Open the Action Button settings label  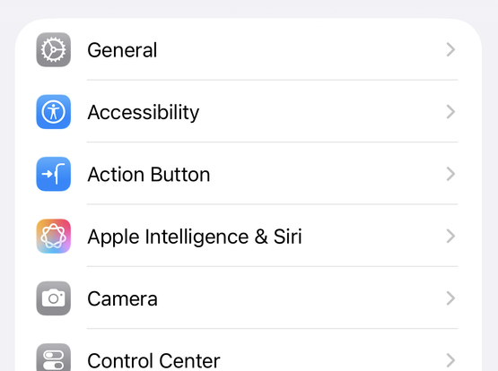click(149, 175)
